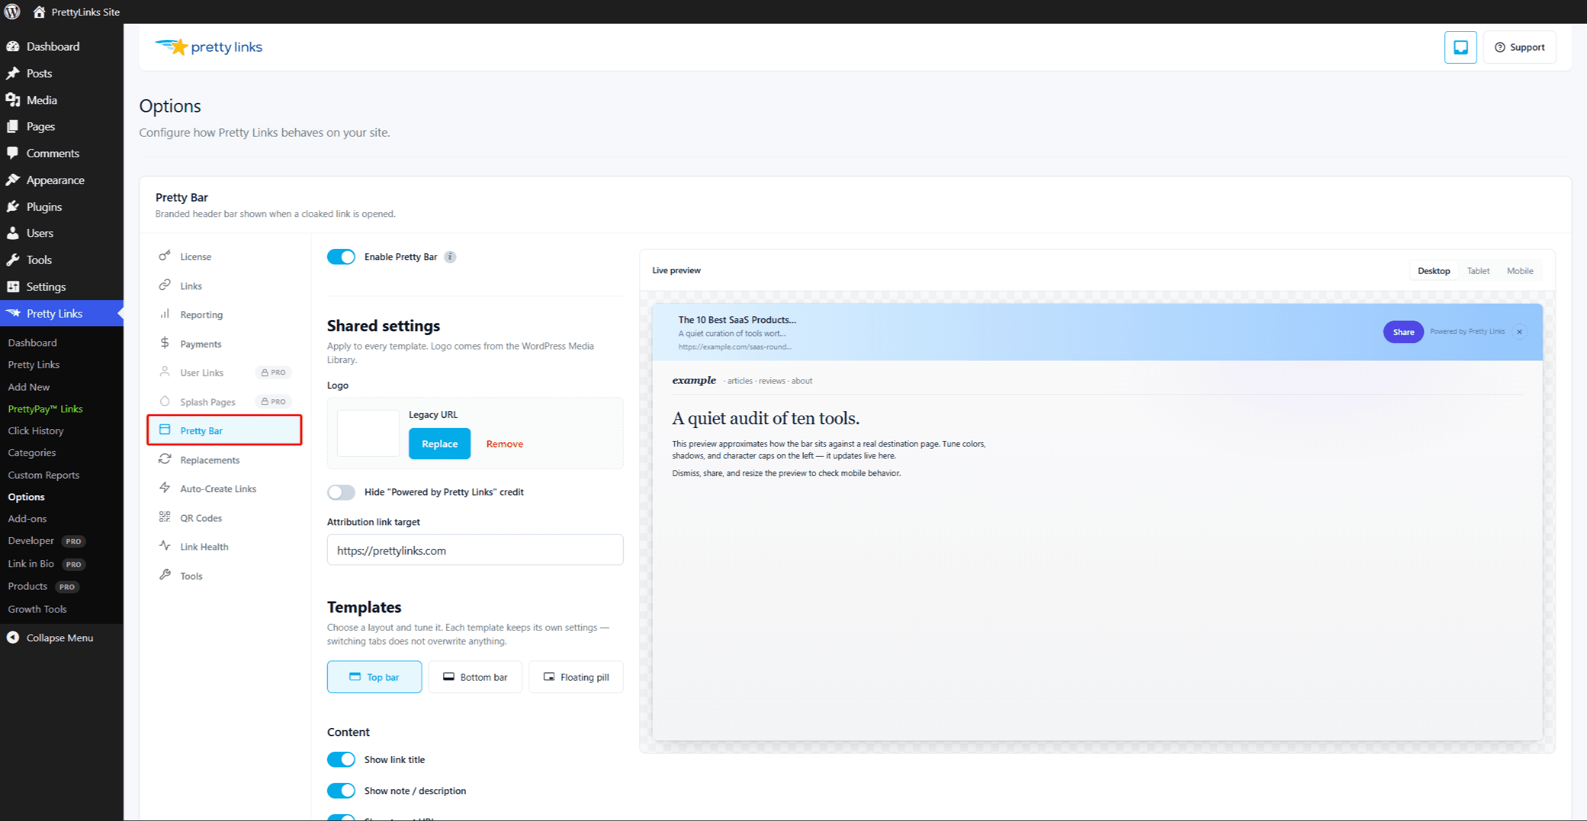The image size is (1587, 821).
Task: Open Custom Reports submenu item
Action: [x=44, y=475]
